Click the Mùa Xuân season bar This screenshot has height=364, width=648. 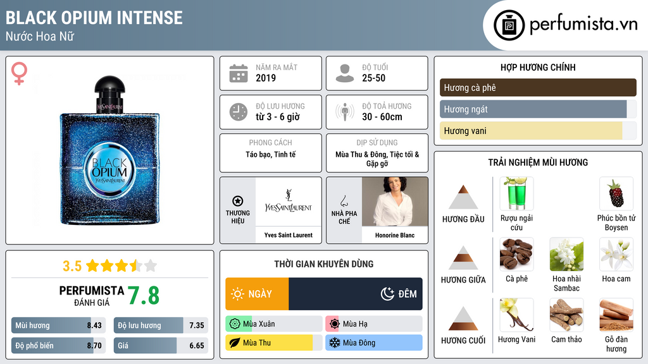click(x=274, y=324)
